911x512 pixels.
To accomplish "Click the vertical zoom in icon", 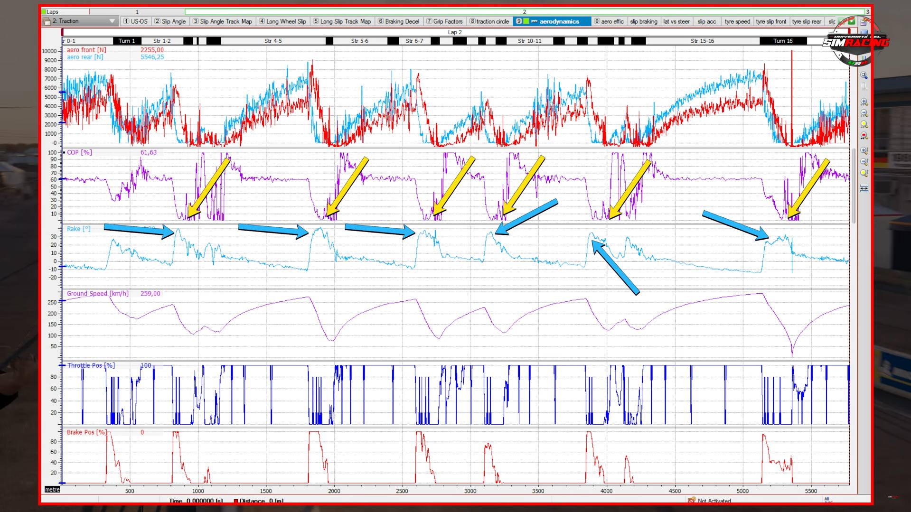I will click(864, 151).
